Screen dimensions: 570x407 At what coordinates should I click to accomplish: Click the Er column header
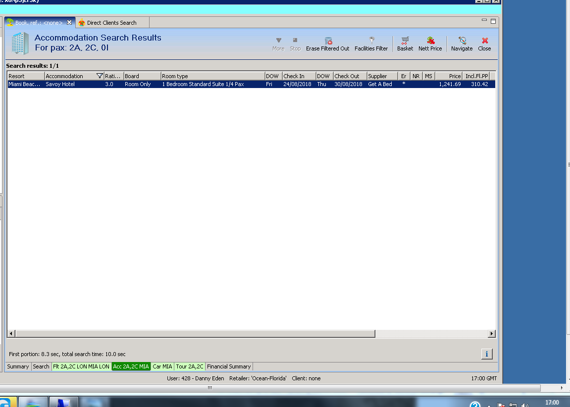404,76
